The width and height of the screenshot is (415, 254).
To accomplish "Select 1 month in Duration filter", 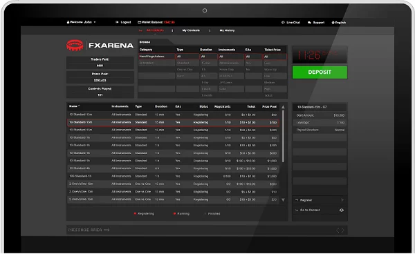I will coord(209,95).
